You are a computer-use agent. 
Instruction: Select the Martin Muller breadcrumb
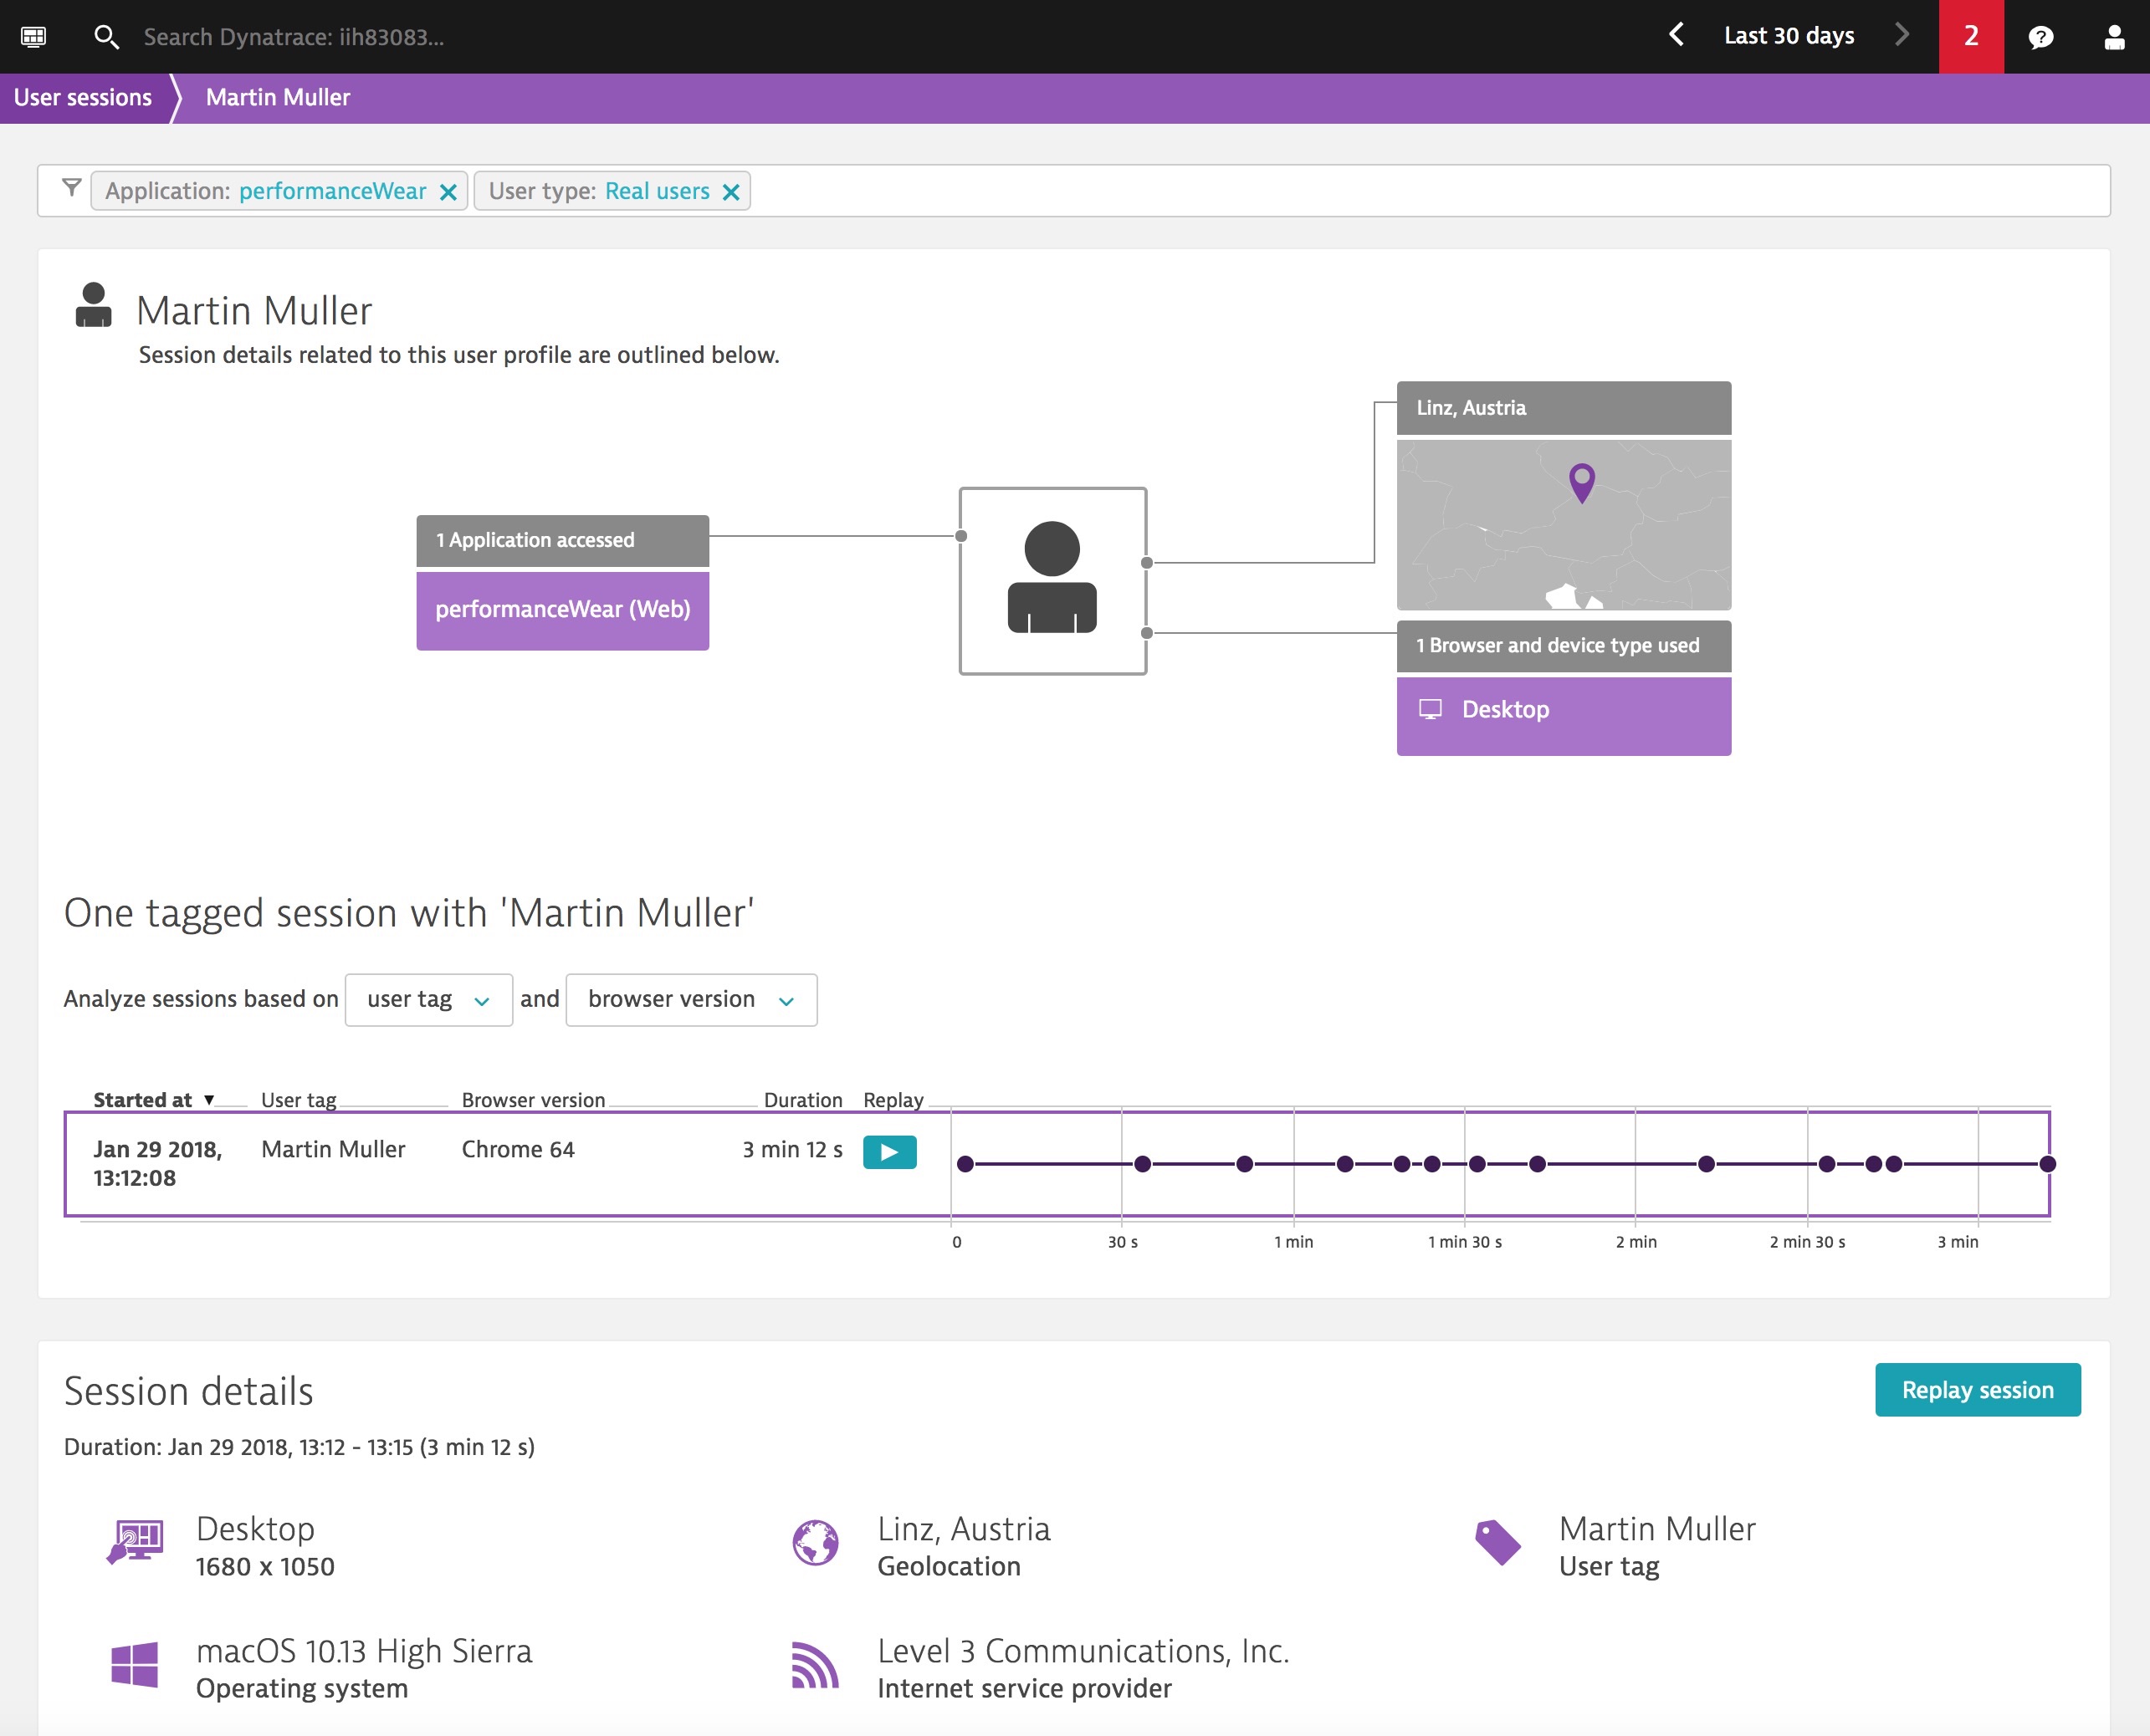278,98
